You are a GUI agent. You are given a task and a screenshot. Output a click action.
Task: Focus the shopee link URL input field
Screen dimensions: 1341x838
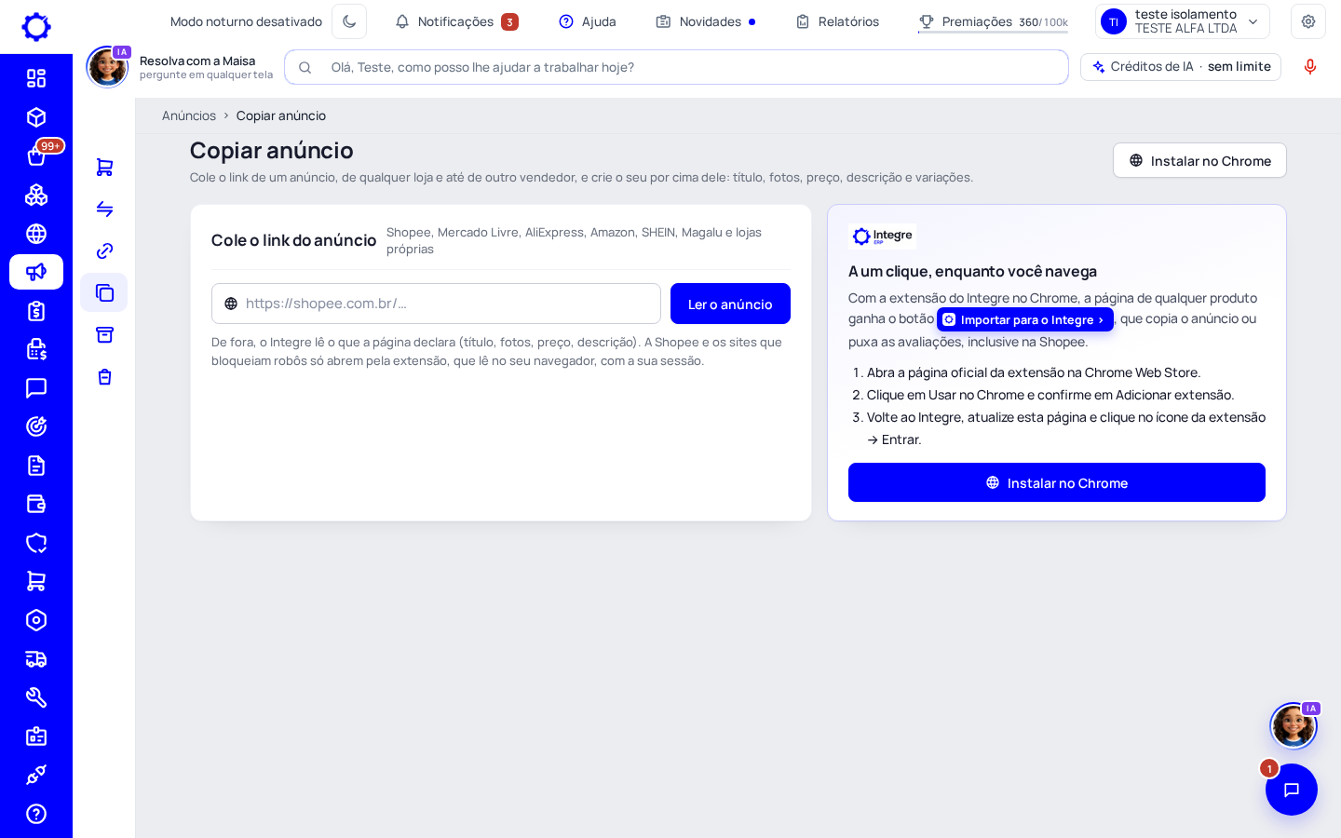436,304
